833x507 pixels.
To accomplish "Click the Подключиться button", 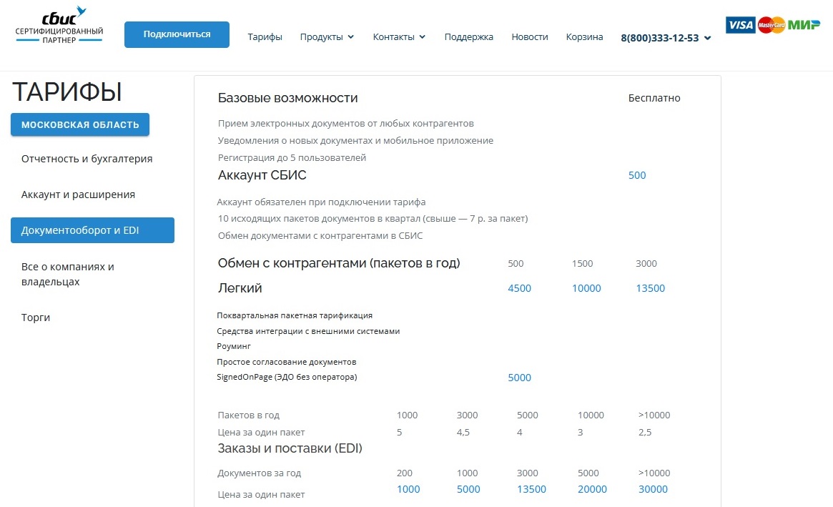I will [177, 34].
